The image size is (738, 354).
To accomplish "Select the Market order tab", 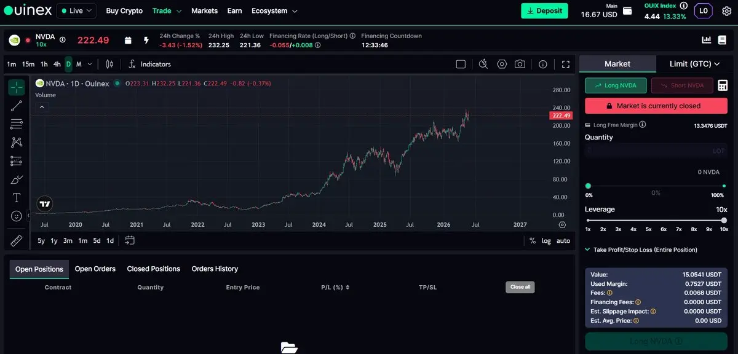I will [617, 64].
